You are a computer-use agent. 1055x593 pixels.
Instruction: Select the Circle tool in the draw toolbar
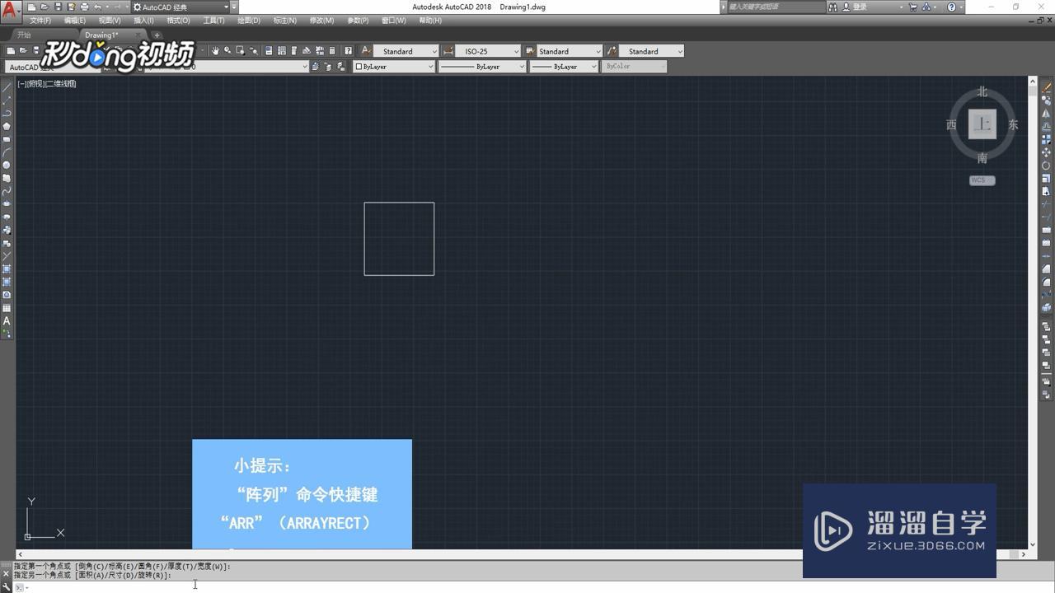coord(7,166)
